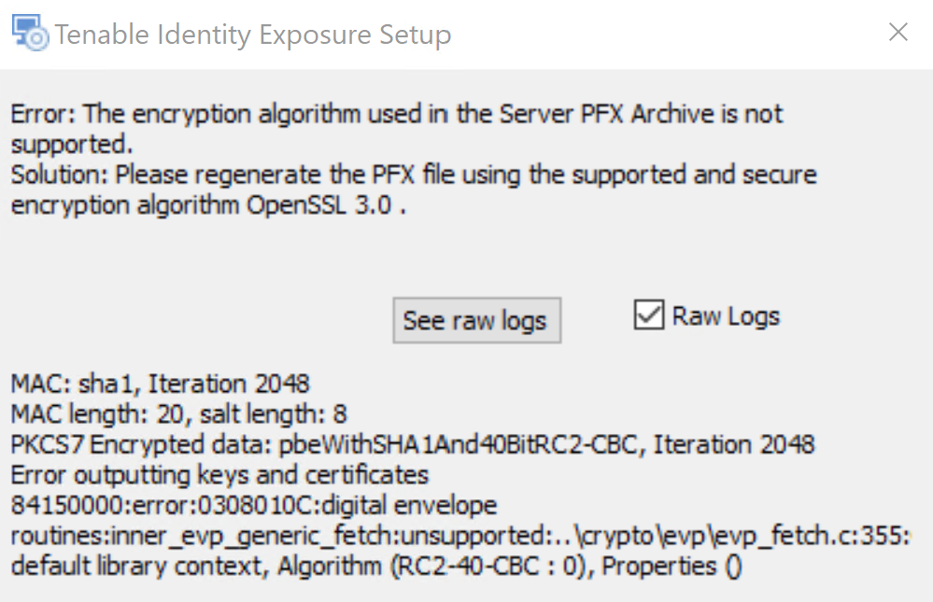The image size is (933, 602).
Task: Click the default library context log line
Action: point(376,567)
